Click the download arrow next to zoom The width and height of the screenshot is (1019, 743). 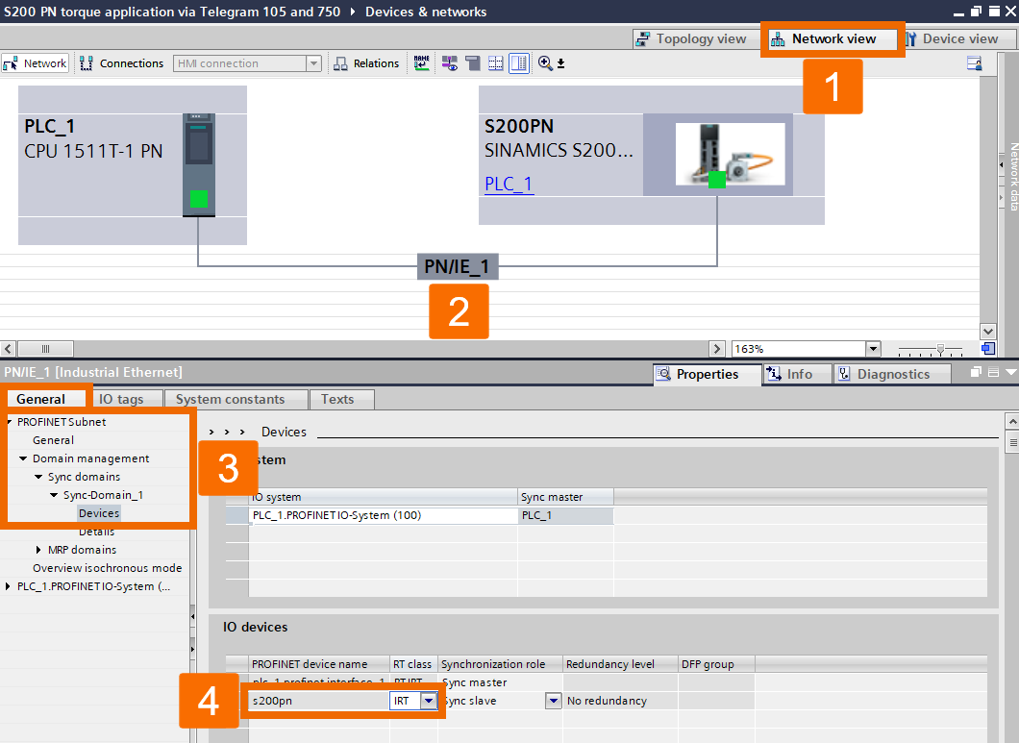560,63
